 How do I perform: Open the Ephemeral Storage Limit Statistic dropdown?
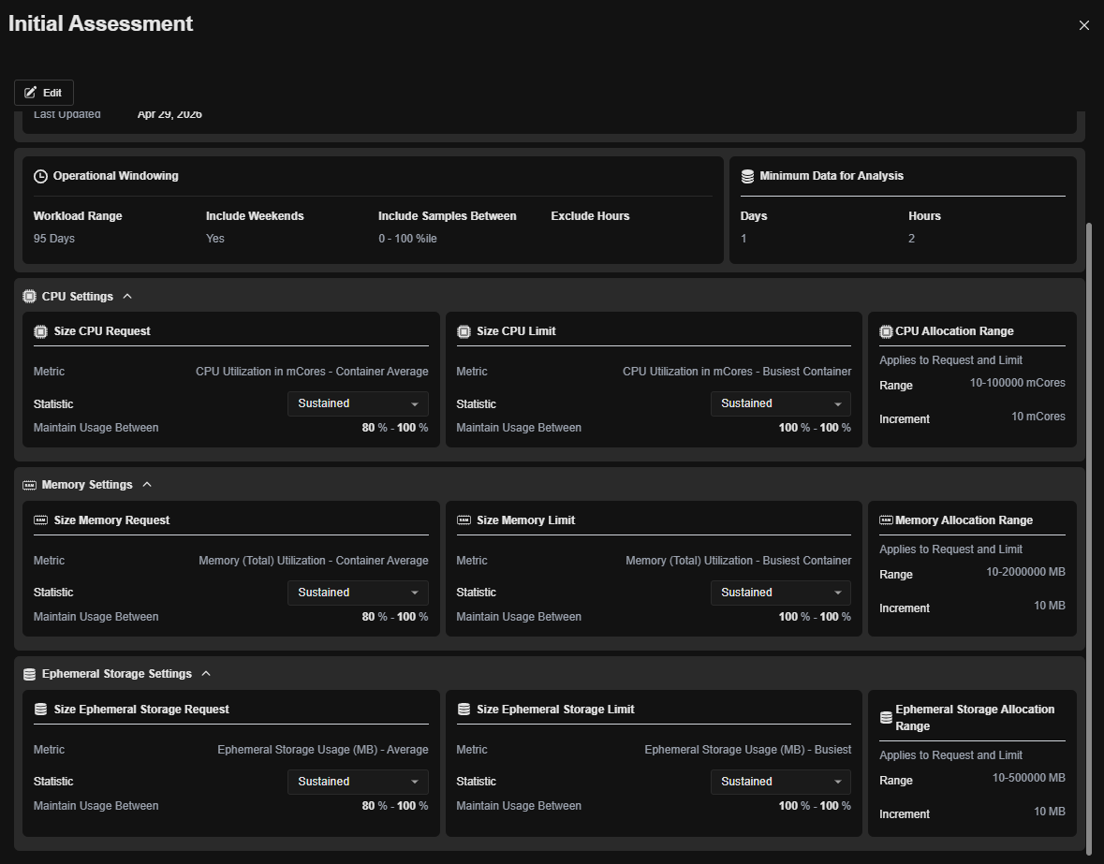(780, 782)
